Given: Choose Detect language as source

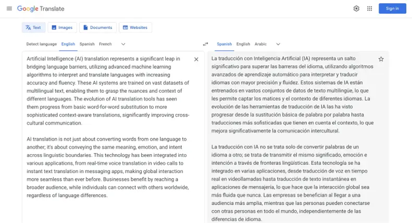Looking at the screenshot, I should tap(42, 44).
